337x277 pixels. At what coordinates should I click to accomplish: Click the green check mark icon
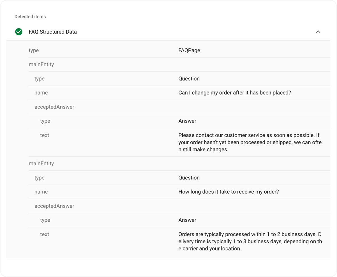(18, 32)
